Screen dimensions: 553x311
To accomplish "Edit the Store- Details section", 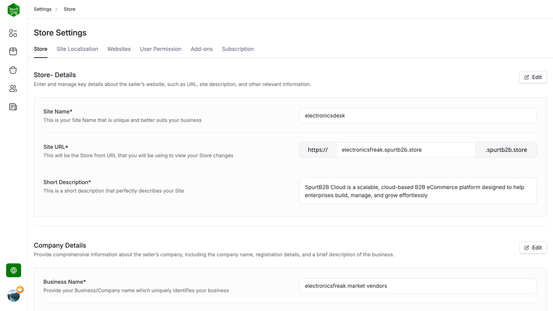I will tap(533, 77).
